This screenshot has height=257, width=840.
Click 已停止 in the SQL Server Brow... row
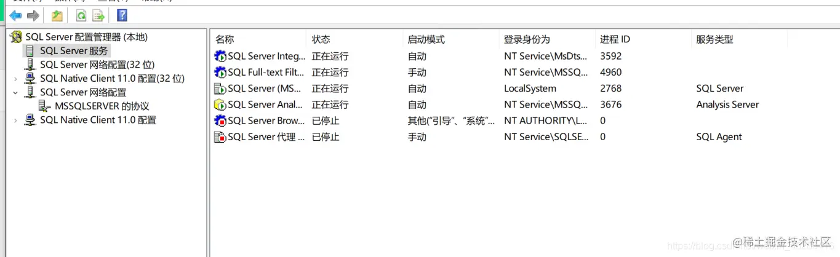(326, 121)
